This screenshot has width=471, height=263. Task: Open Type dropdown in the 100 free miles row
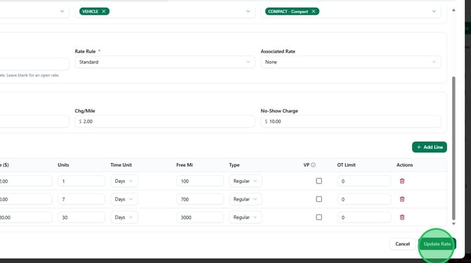point(245,181)
